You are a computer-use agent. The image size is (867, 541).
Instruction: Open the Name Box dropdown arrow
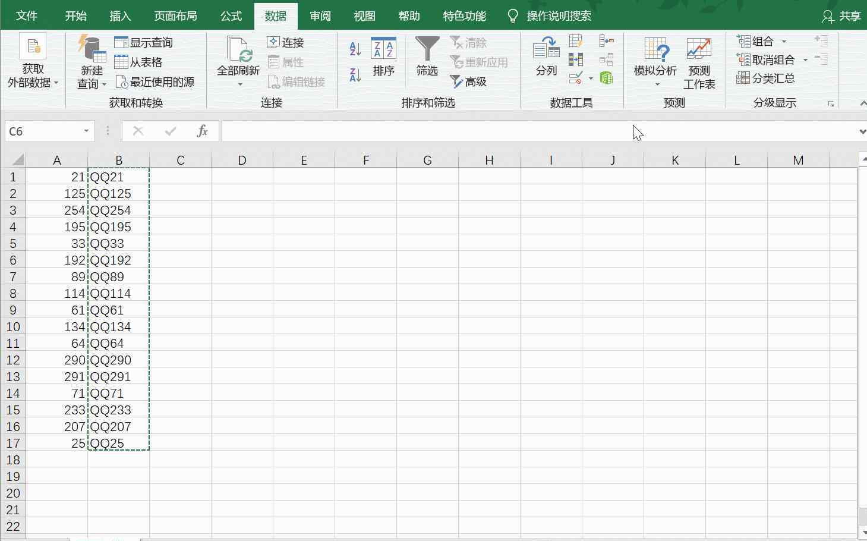tap(86, 131)
